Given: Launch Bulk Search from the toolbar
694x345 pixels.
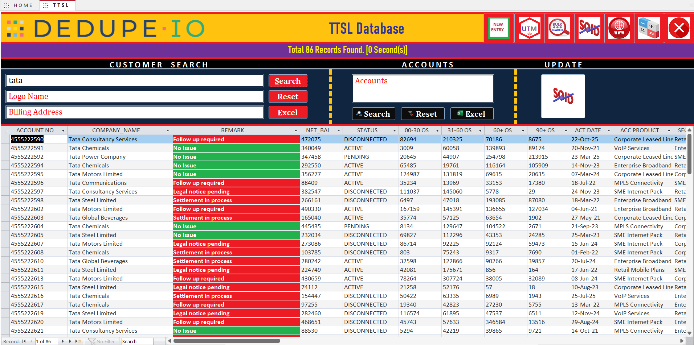Looking at the screenshot, I should 559,28.
